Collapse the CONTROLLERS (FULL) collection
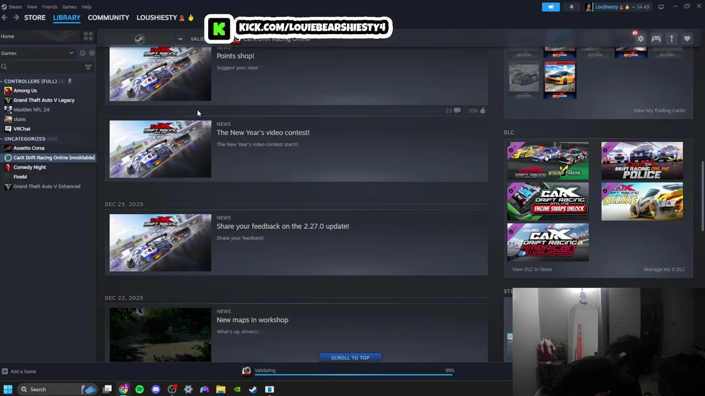Viewport: 705px width, 396px height. (x=2, y=81)
